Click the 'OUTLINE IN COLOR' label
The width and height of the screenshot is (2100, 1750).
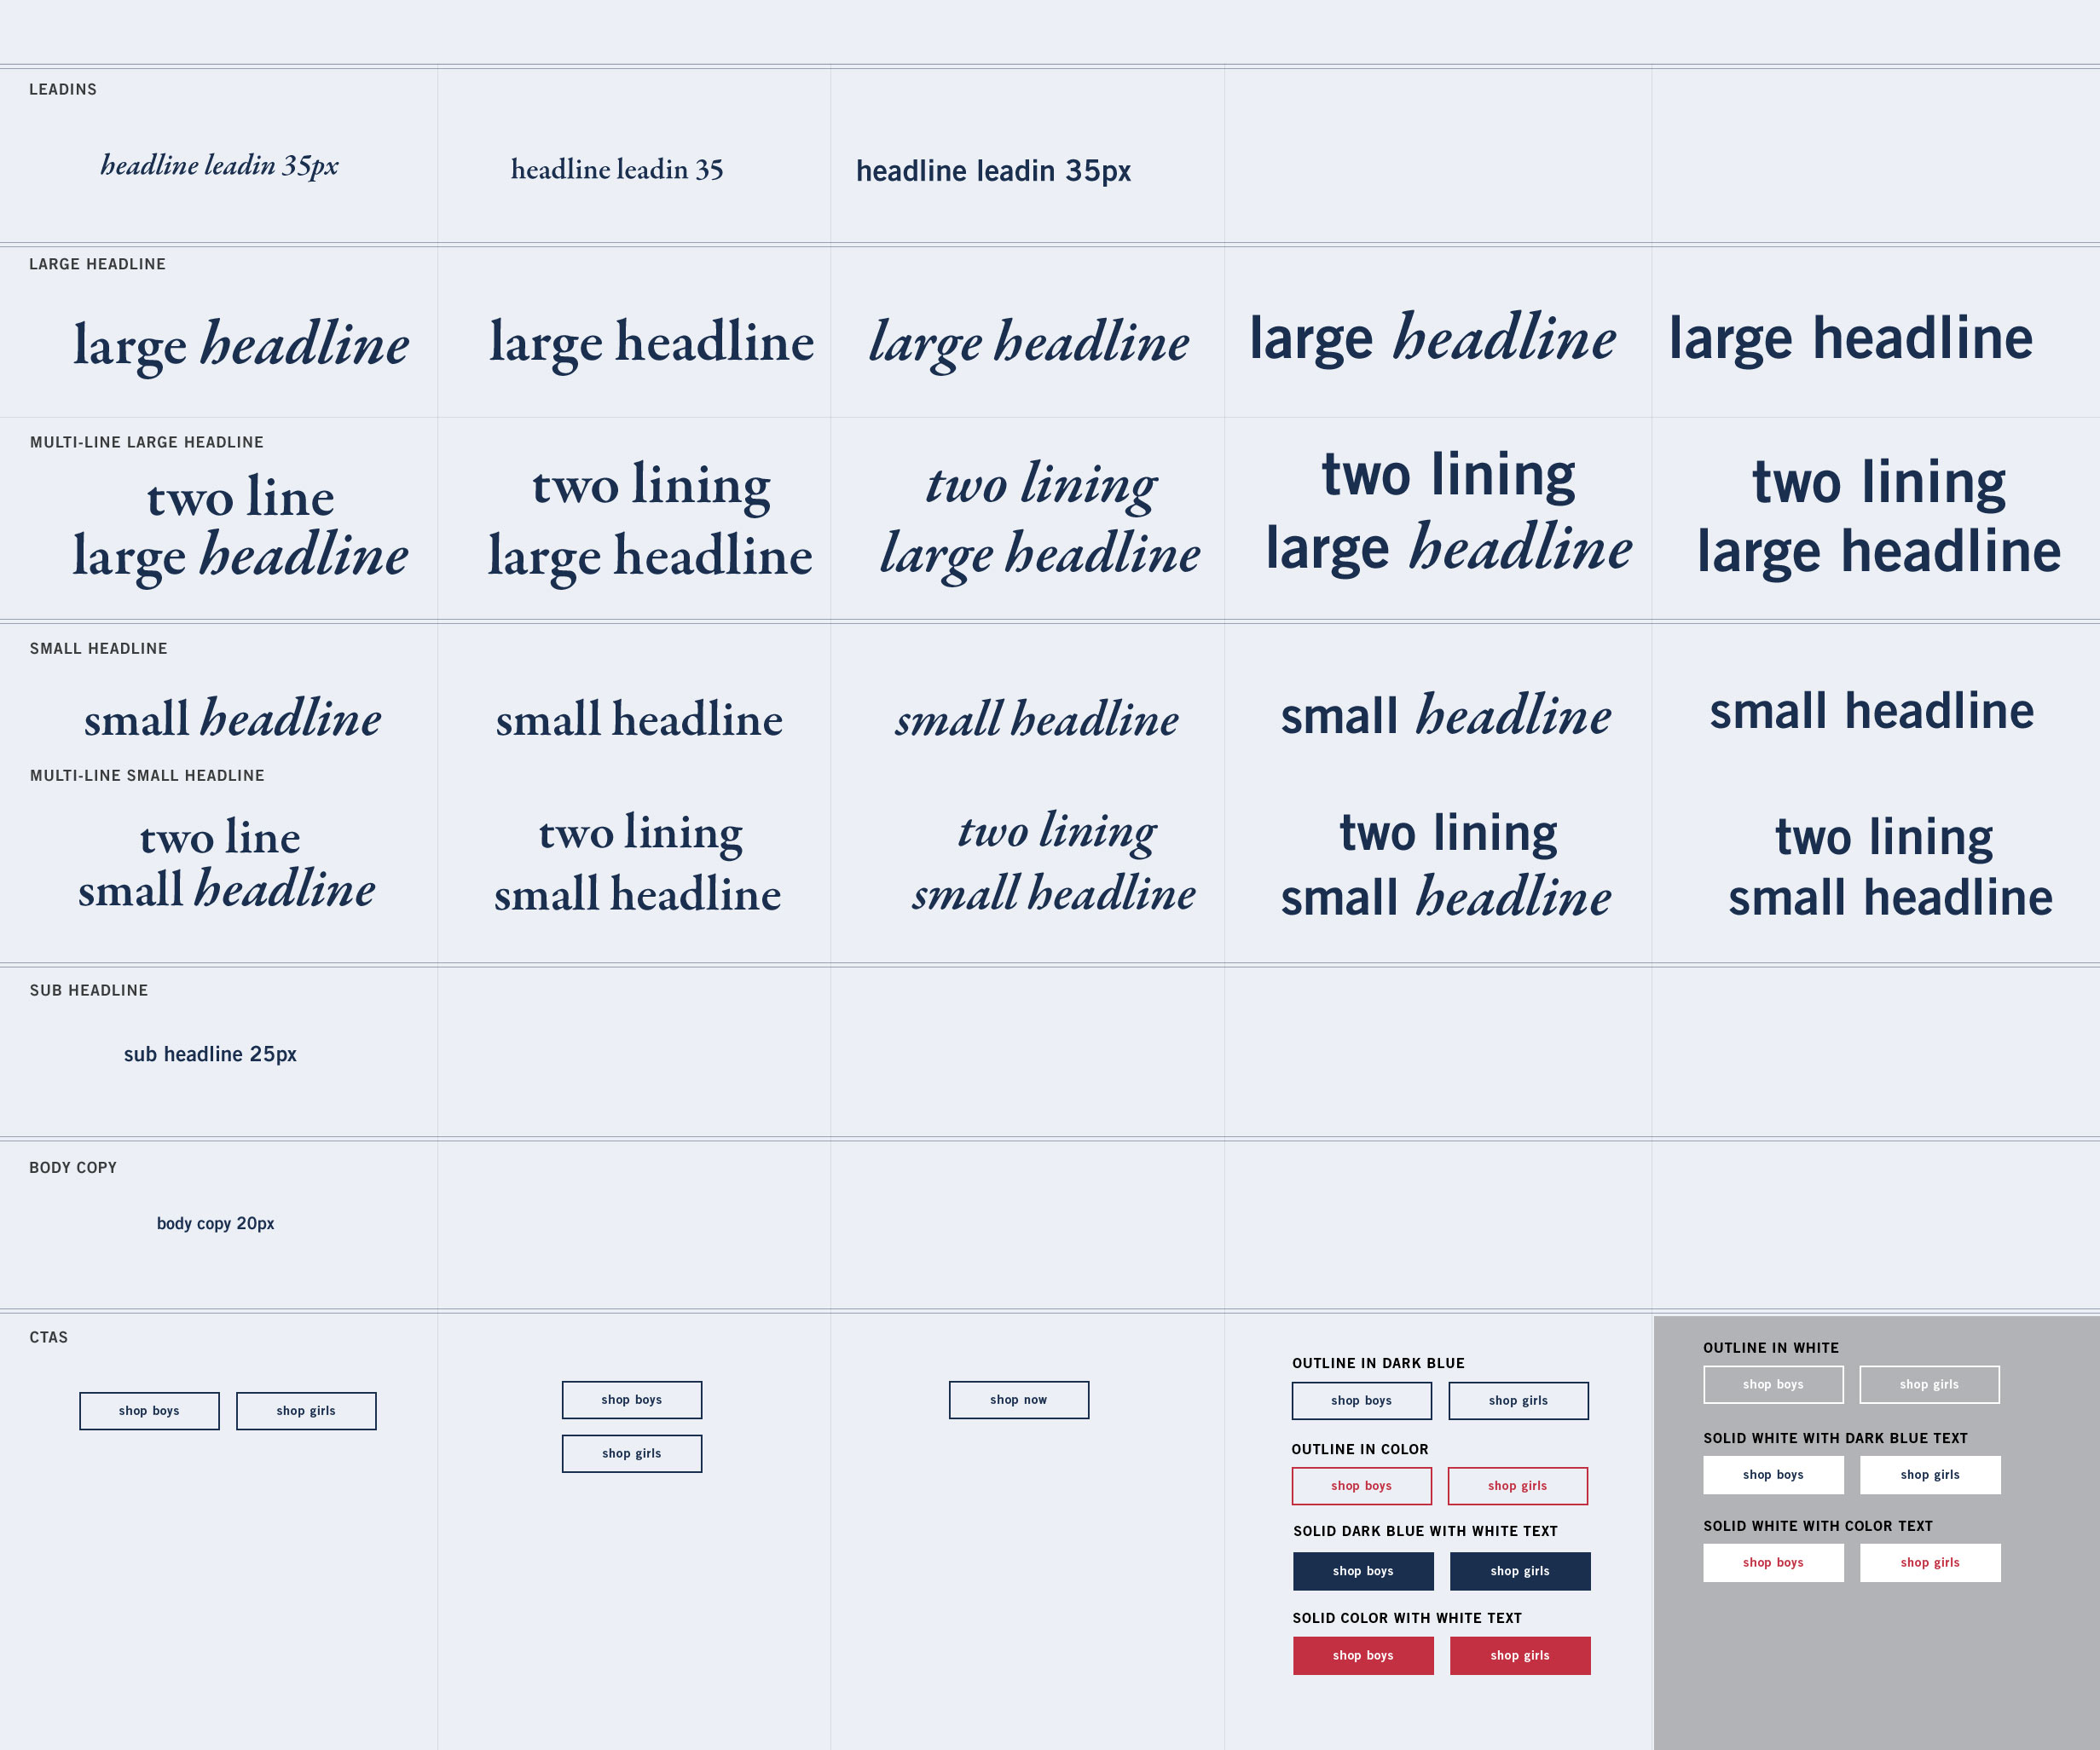pyautogui.click(x=1360, y=1449)
